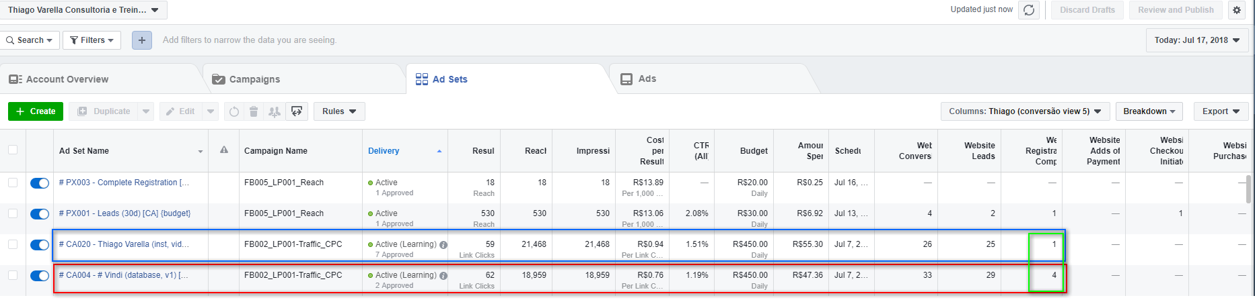Open the Columns: Thiago (conversão view 5) dropdown
The image size is (1255, 300).
coord(1024,111)
